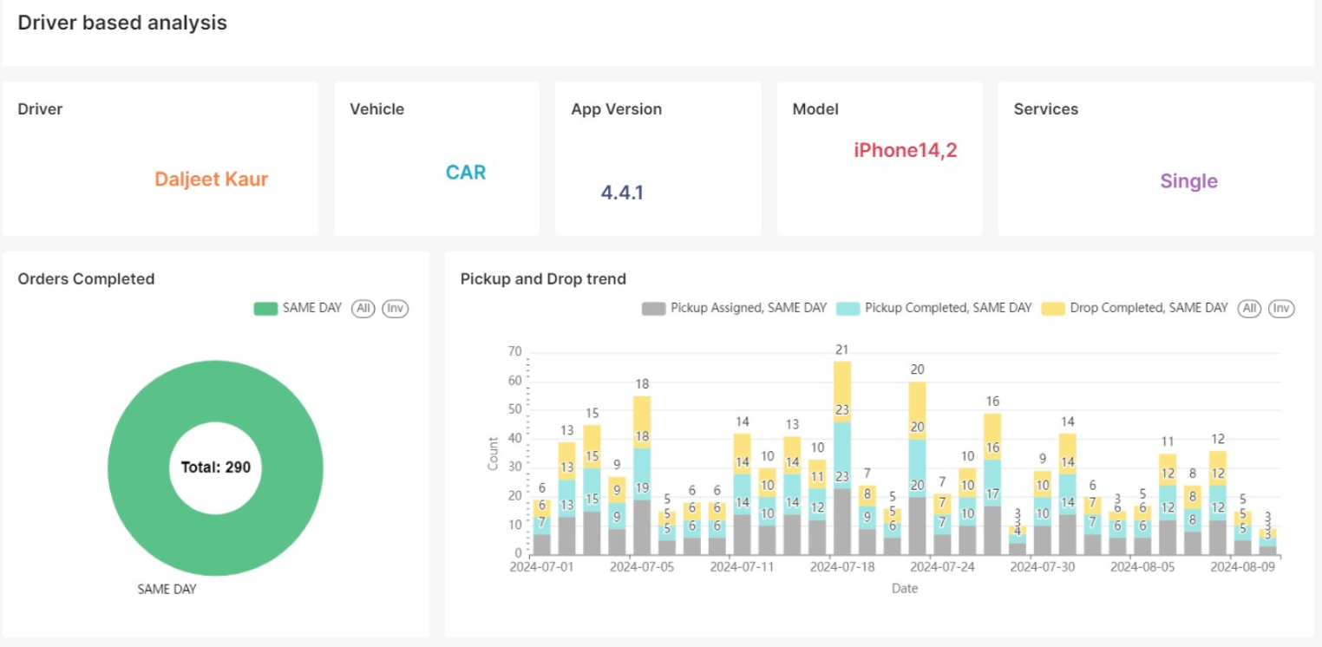Click the Services card label

click(x=1046, y=109)
